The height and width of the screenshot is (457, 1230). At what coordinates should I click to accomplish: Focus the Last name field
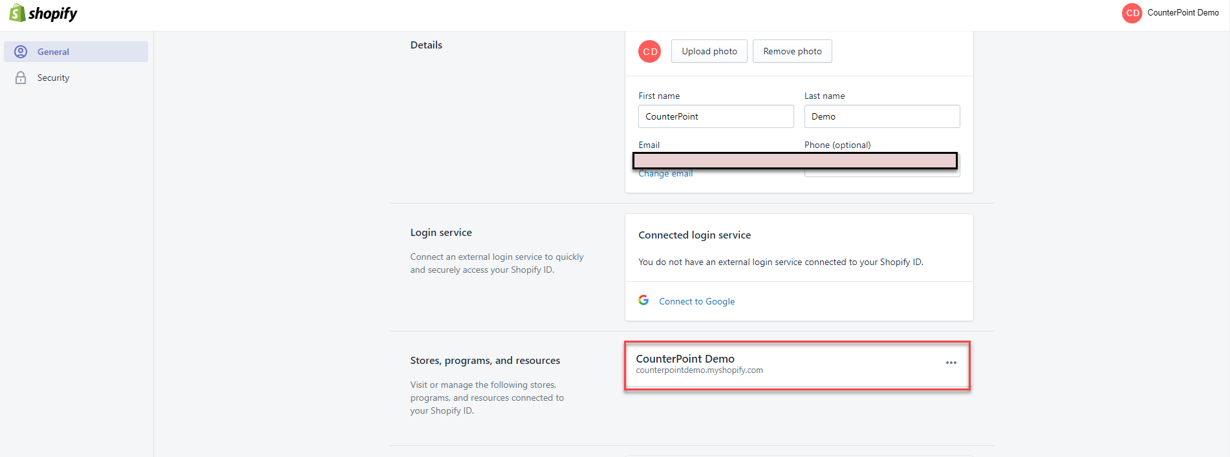(x=882, y=116)
